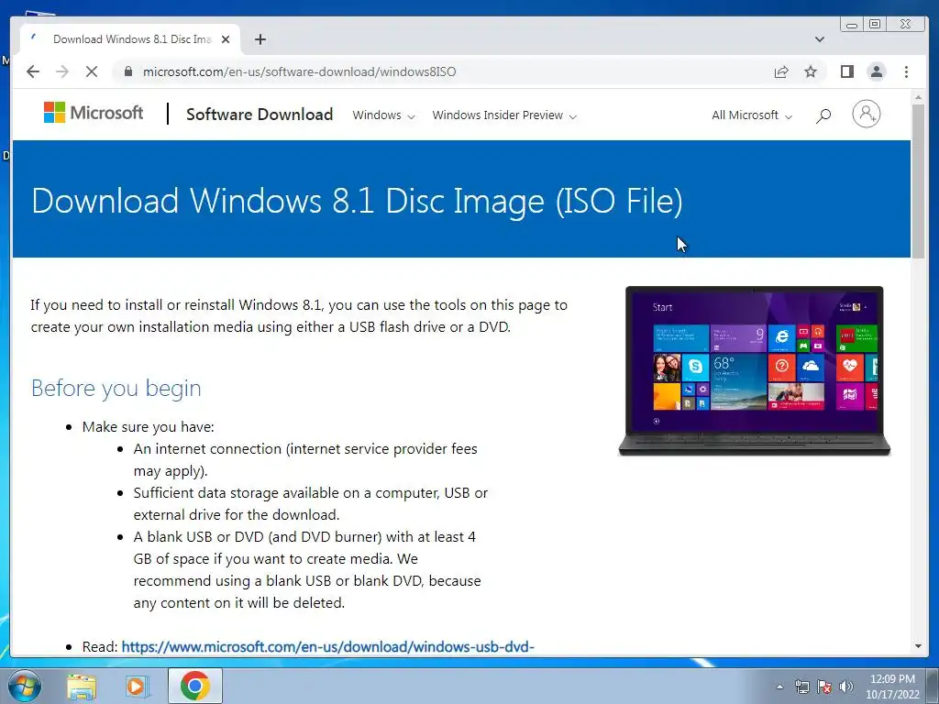Open Chrome profile avatar
This screenshot has height=704, width=939.
point(876,71)
